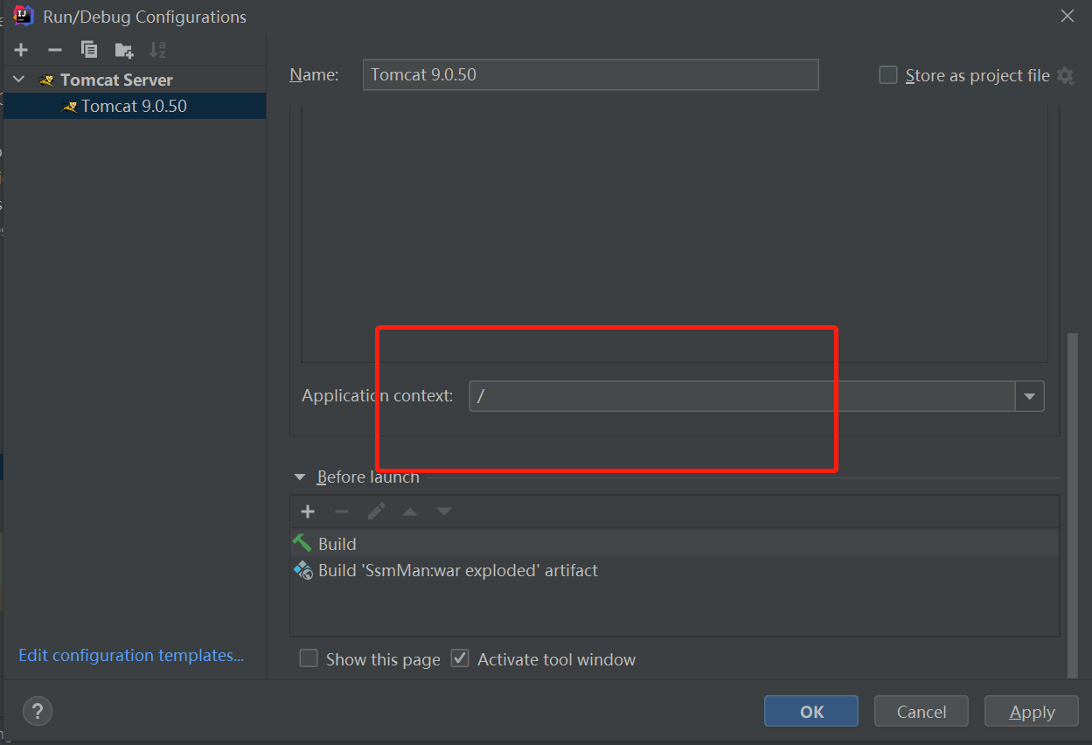
Task: Click the vertical scrollbar of settings panel
Action: pos(1073,504)
